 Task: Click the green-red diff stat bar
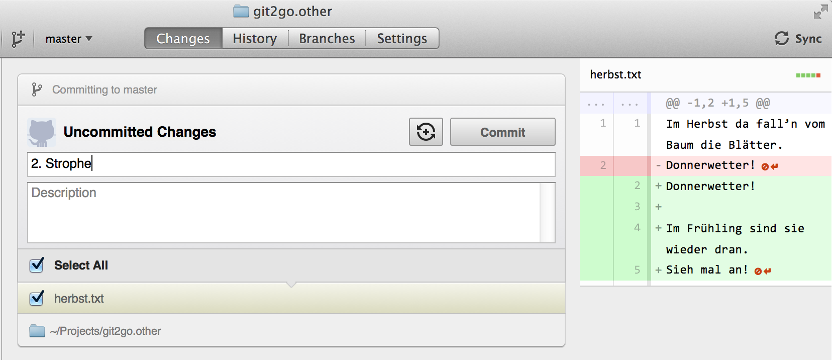808,75
